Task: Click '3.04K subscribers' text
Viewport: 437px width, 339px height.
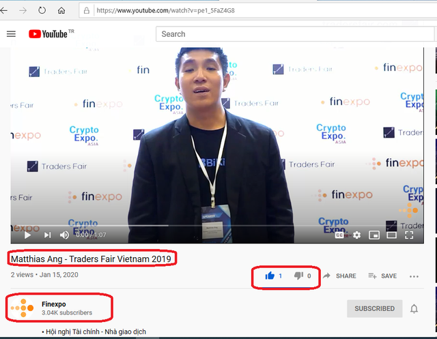Action: click(x=67, y=312)
